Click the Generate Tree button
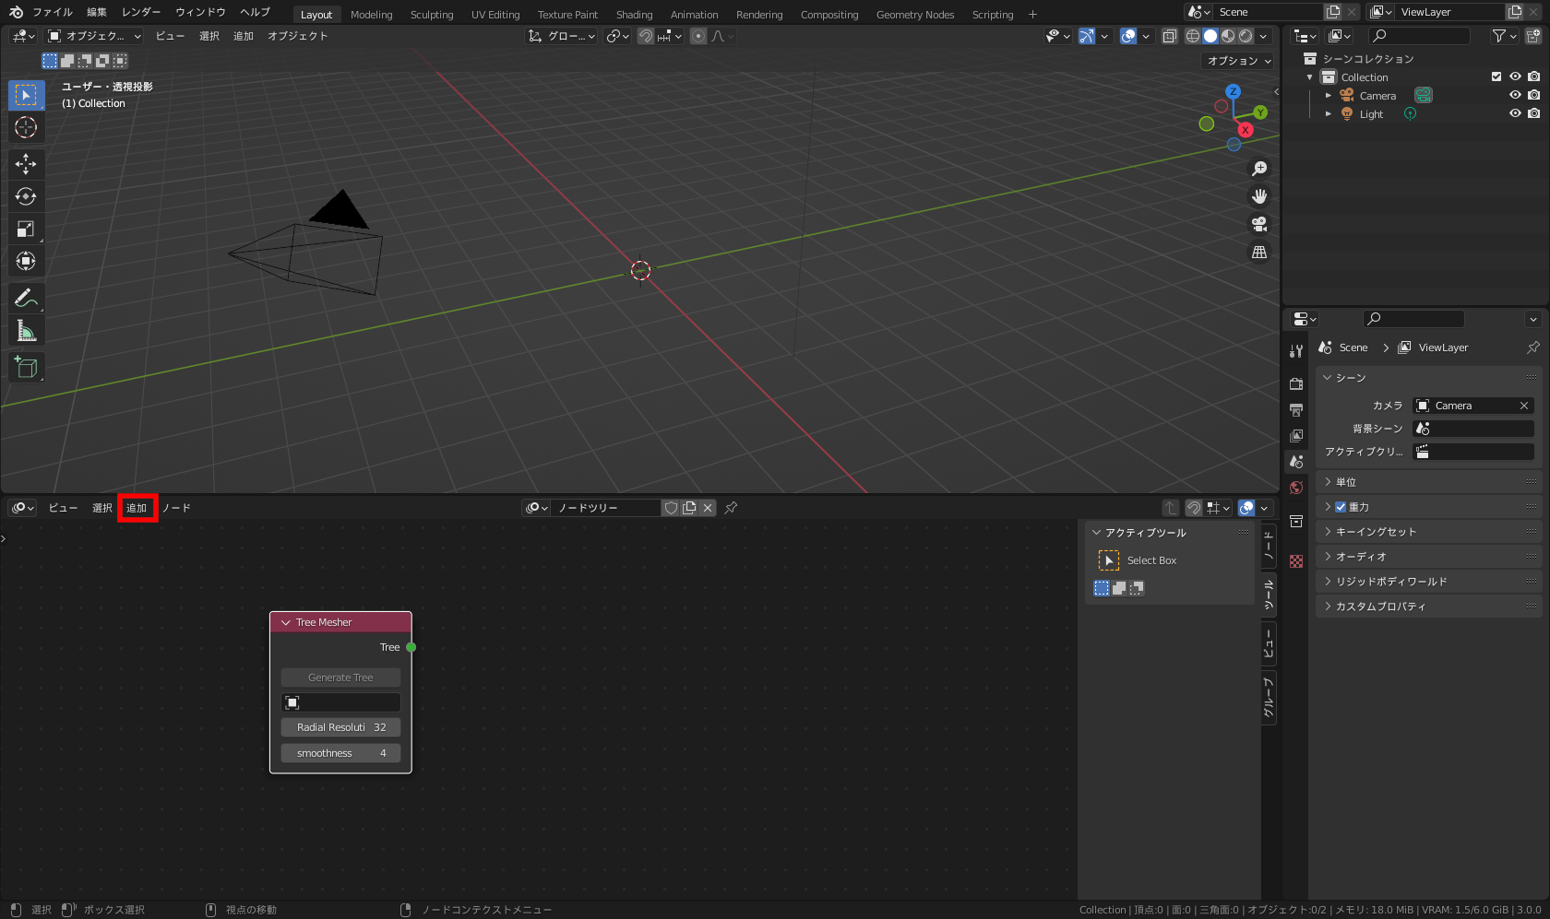Screen dimensions: 1550x919 coord(340,677)
